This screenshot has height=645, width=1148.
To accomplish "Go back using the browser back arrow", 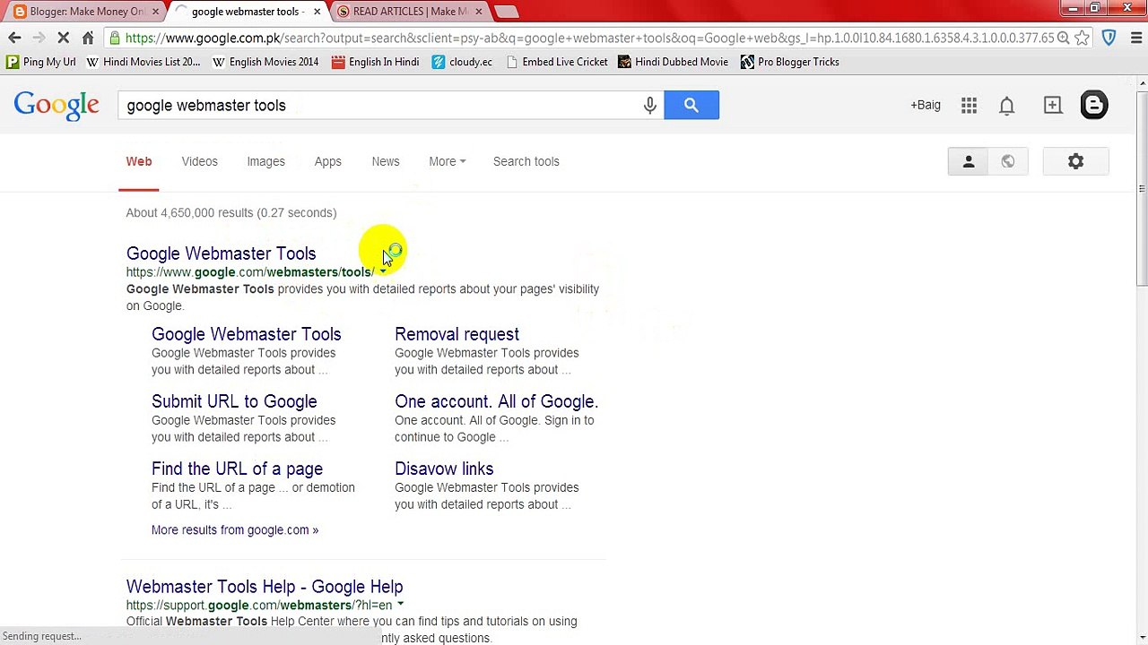I will pyautogui.click(x=14, y=38).
